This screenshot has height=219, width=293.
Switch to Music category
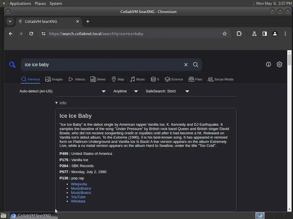pos(138,79)
